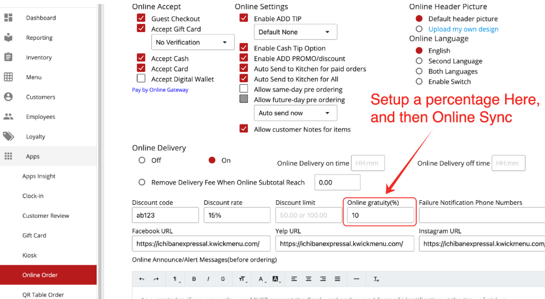This screenshot has height=299, width=545.
Task: Toggle Allow future-day pre ordering checkbox
Action: tap(244, 99)
